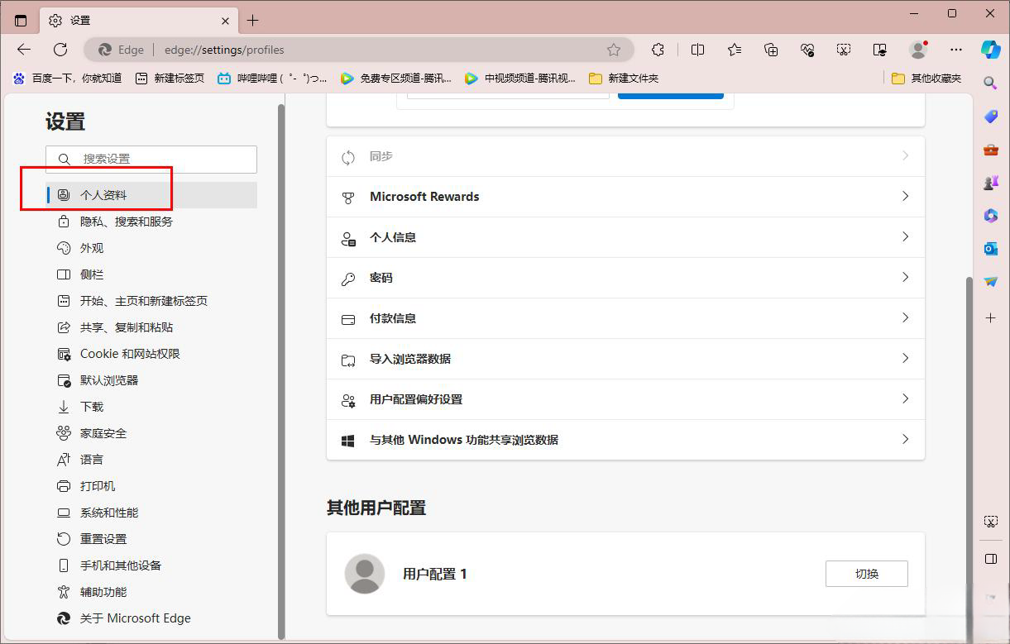
Task: Open the Games chess piece icon in sidebar
Action: pyautogui.click(x=990, y=183)
